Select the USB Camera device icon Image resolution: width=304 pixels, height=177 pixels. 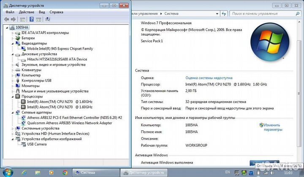[x=24, y=144]
